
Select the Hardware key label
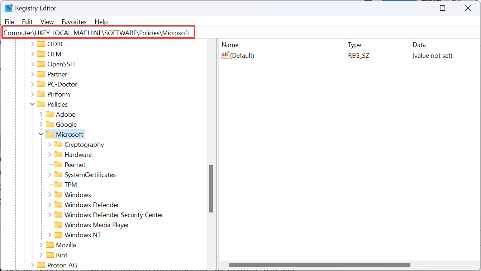tap(78, 154)
